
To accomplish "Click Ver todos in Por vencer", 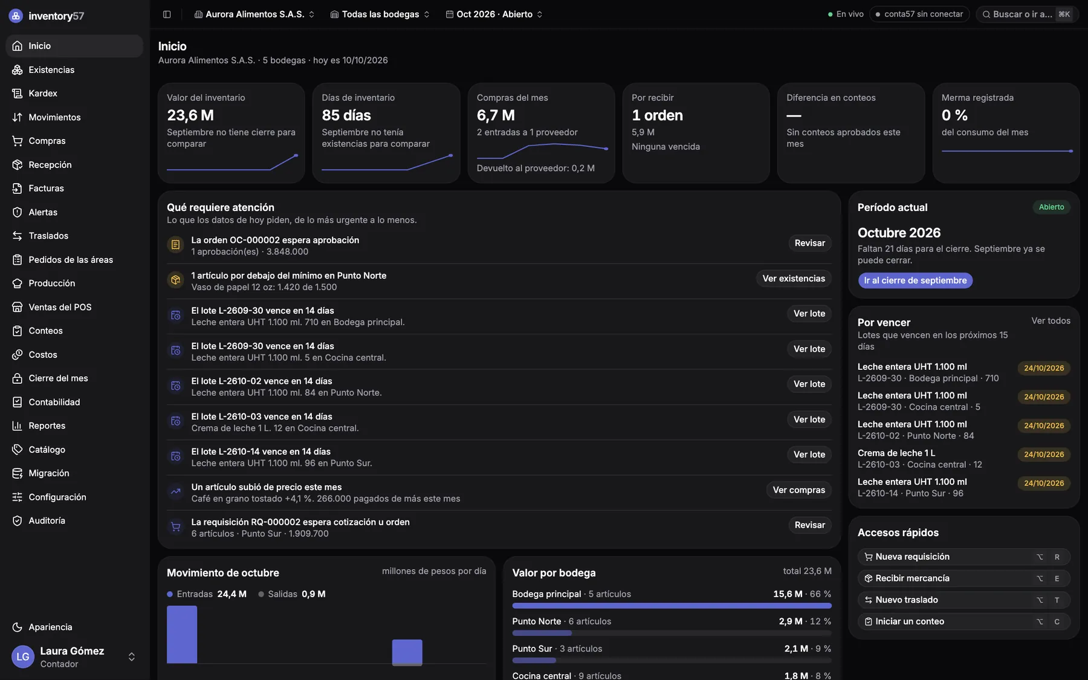I will click(x=1051, y=320).
